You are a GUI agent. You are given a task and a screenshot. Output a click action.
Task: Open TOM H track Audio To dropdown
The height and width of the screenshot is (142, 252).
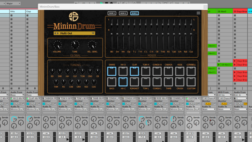point(65,109)
